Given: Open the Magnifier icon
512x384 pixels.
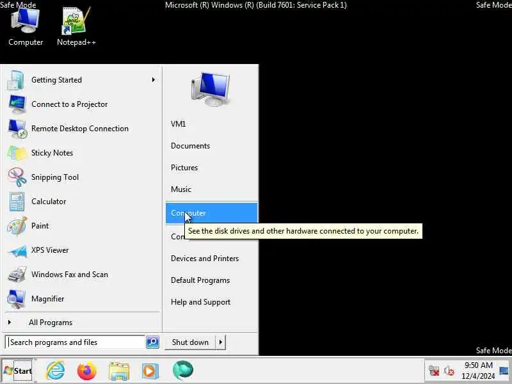Looking at the screenshot, I should (17, 299).
